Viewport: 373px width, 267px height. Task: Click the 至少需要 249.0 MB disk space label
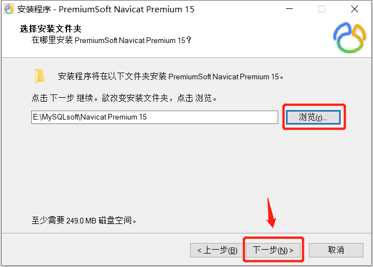click(84, 220)
